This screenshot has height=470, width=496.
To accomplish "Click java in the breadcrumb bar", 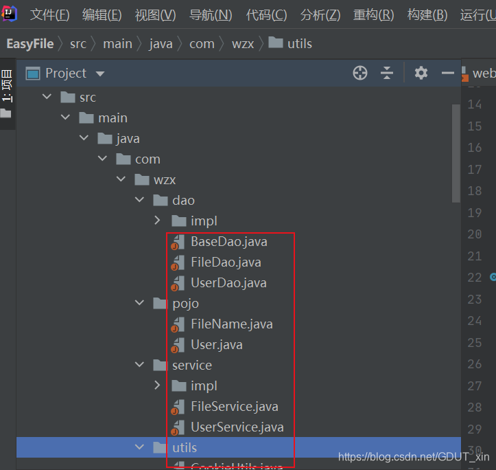I will click(161, 44).
